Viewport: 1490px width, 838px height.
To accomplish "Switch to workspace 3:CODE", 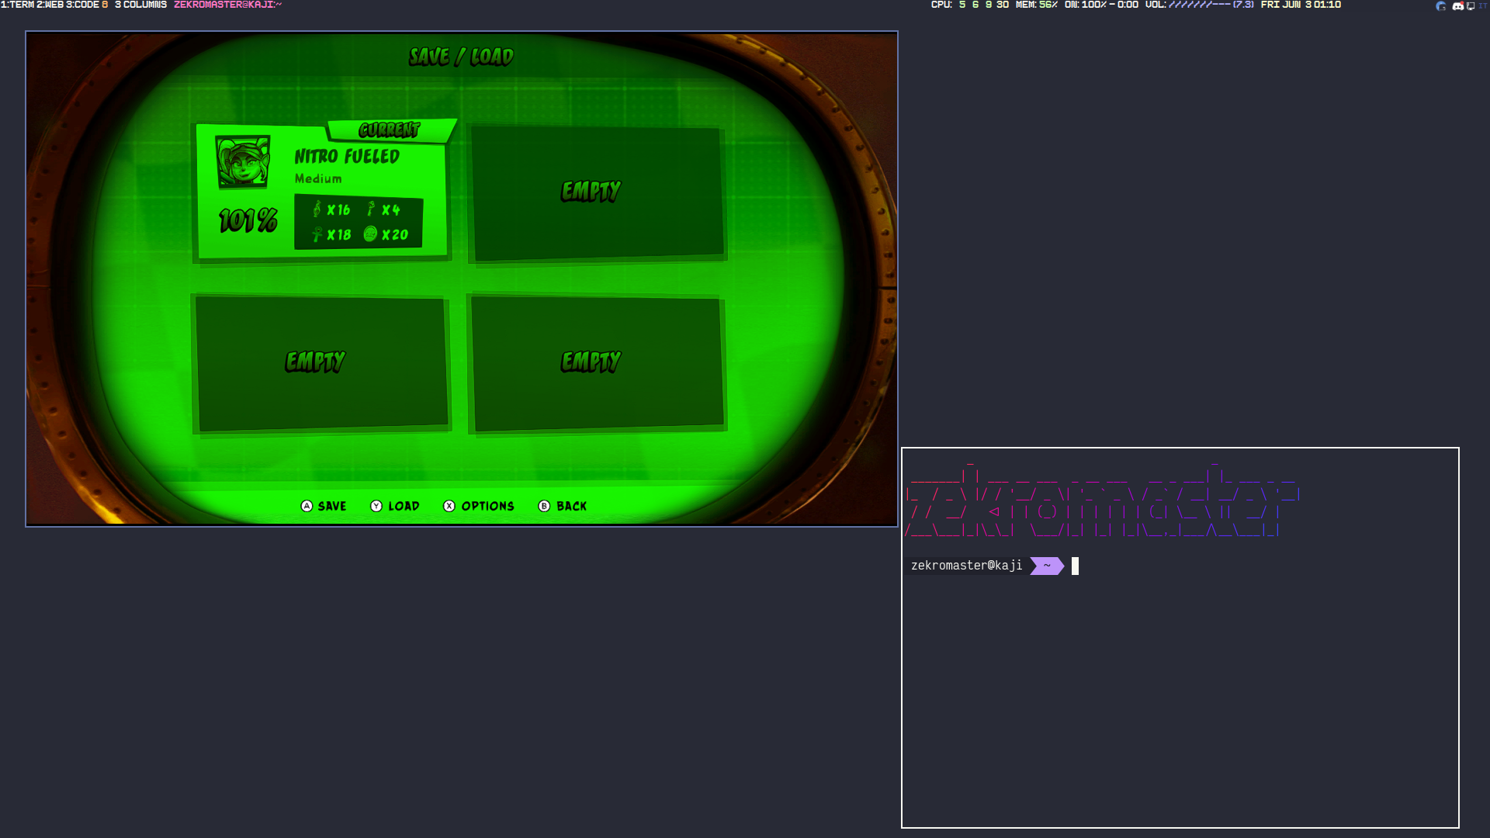I will (82, 5).
